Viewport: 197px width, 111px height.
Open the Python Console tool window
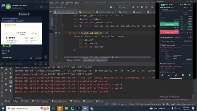click(59, 101)
